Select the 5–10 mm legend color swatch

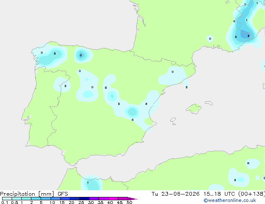tap(46, 199)
